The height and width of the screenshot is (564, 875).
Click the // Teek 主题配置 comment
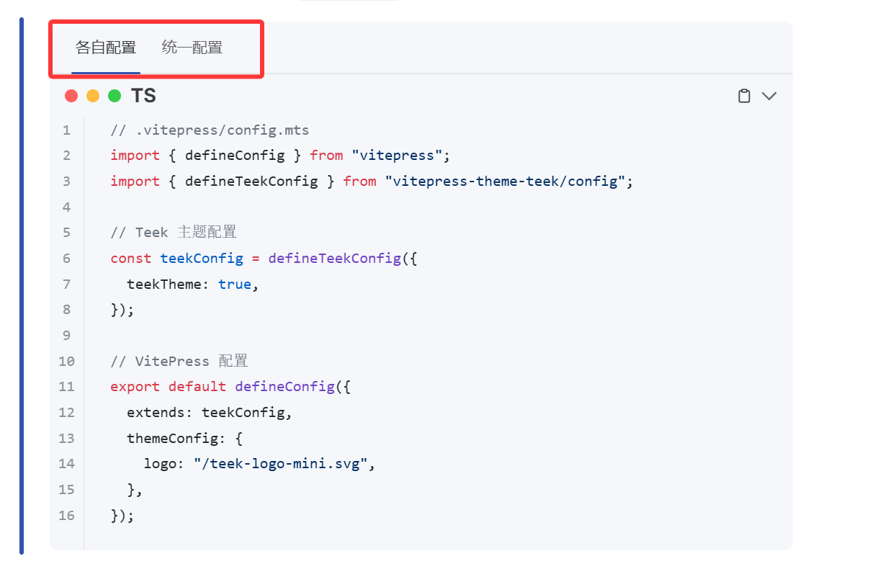pyautogui.click(x=174, y=233)
